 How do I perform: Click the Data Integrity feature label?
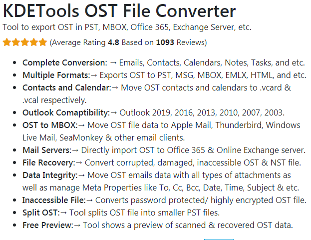point(50,175)
